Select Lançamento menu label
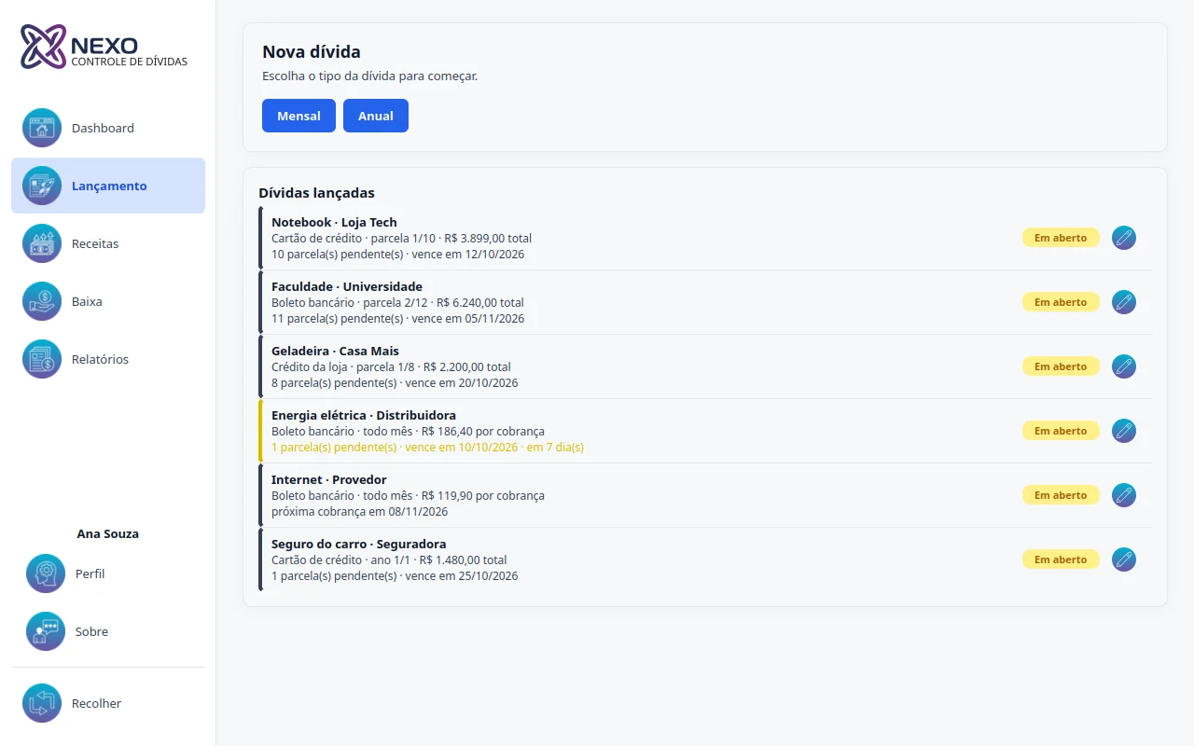The width and height of the screenshot is (1194, 746). tap(109, 186)
